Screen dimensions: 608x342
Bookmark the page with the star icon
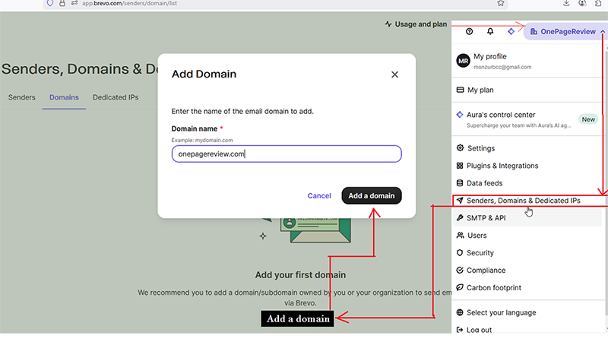[499, 4]
